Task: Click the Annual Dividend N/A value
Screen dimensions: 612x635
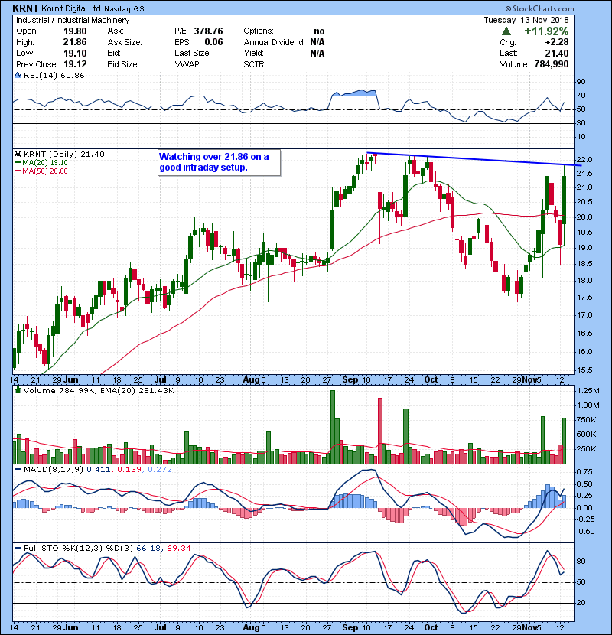Action: coord(317,42)
